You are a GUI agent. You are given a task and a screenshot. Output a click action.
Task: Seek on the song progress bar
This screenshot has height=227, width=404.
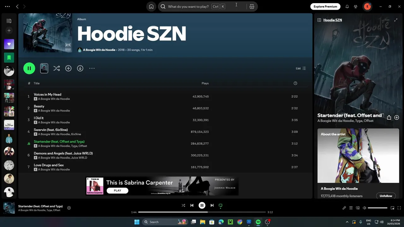(202, 212)
